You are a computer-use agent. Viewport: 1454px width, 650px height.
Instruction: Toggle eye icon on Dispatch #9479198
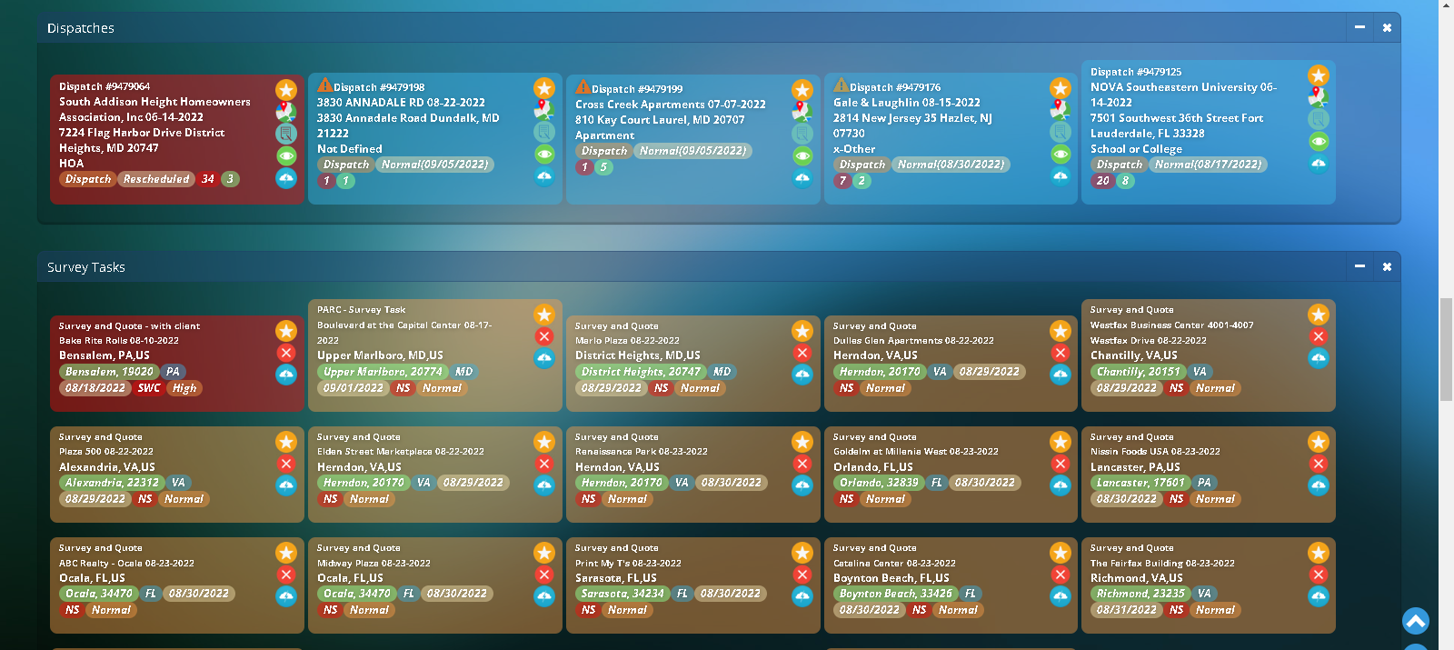(x=544, y=154)
